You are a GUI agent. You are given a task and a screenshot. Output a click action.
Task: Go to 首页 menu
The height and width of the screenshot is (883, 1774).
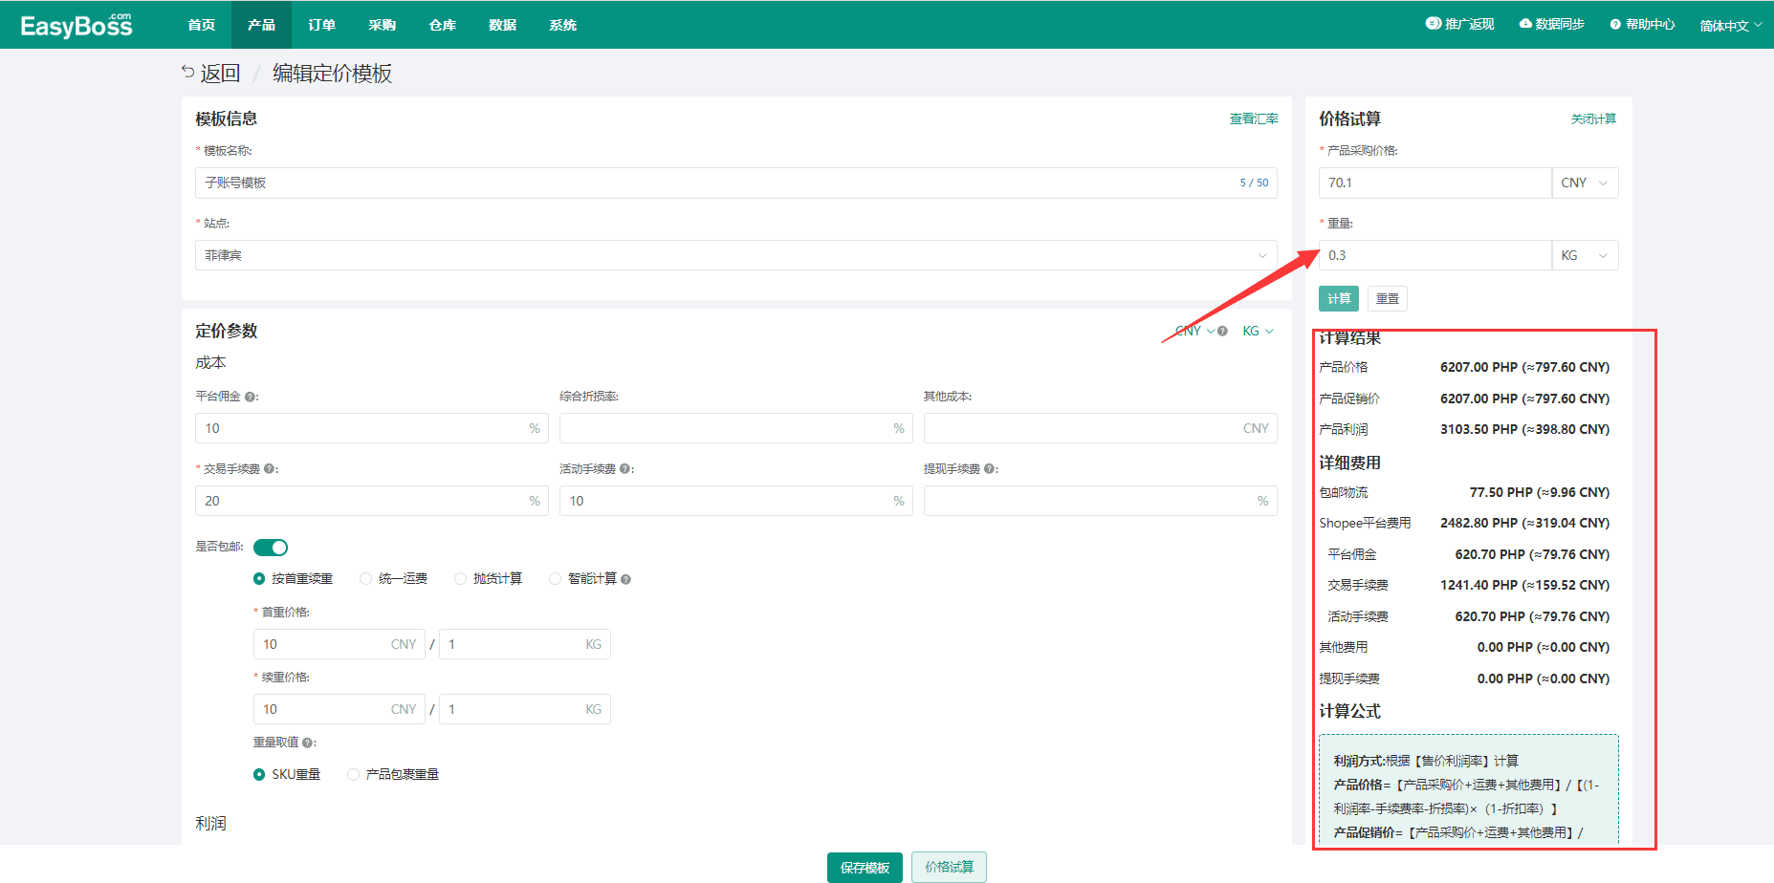pyautogui.click(x=202, y=25)
